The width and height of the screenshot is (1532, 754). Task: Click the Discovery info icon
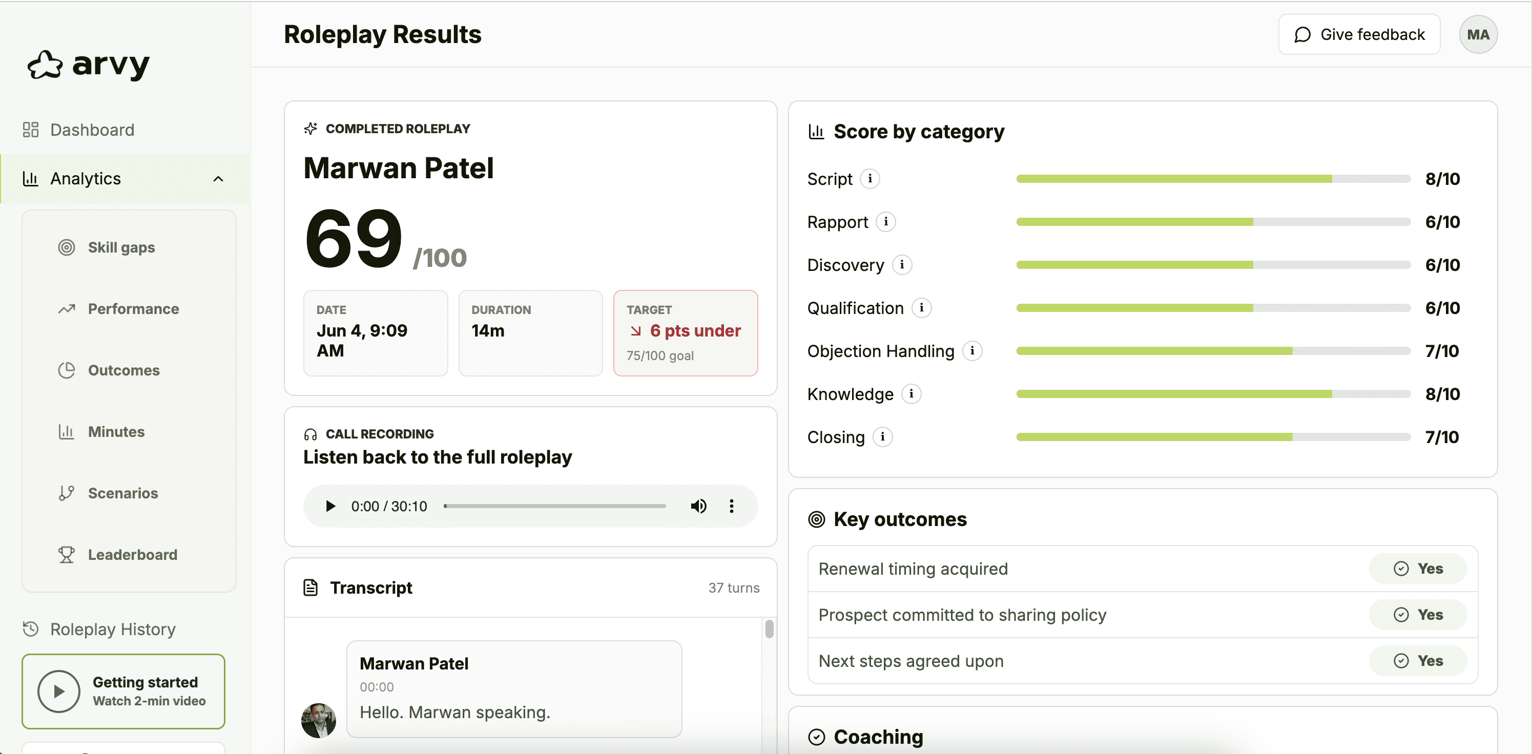(902, 265)
